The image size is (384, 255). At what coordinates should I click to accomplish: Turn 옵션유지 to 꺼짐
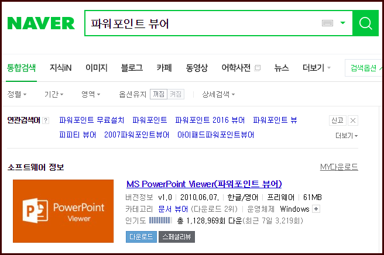point(158,94)
